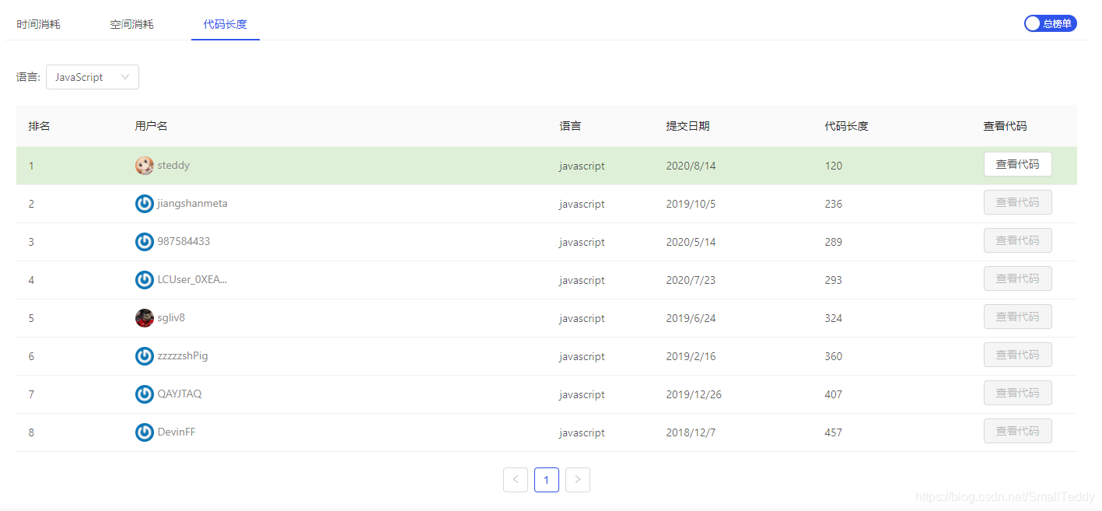
Task: Click submission date 2020/7/23
Action: pos(691,281)
